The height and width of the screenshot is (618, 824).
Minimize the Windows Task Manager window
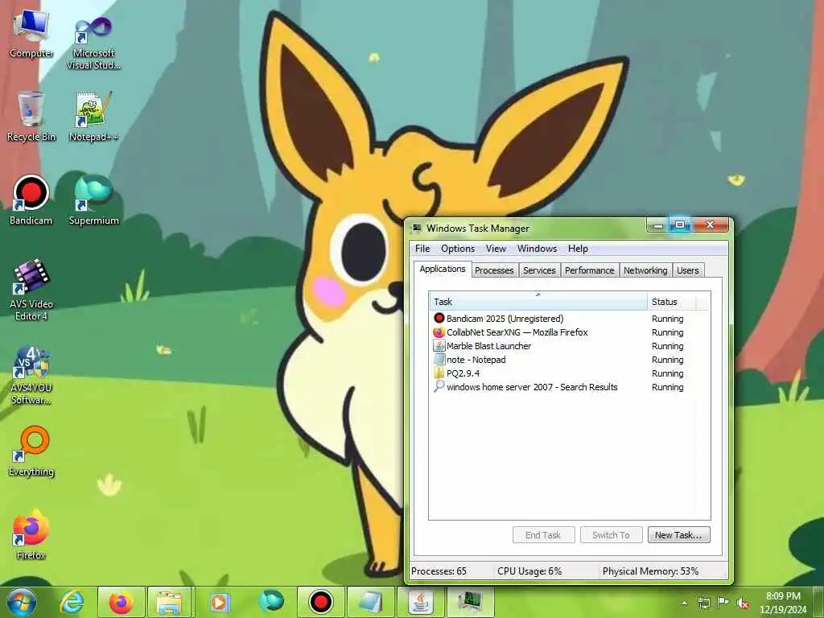click(657, 225)
